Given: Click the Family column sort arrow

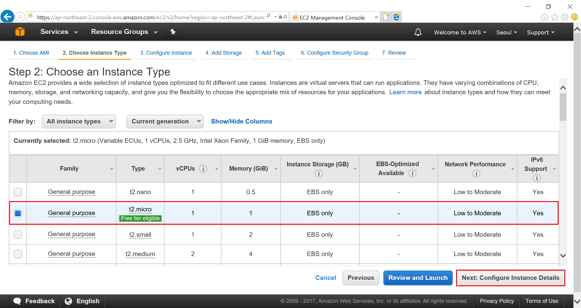Looking at the screenshot, I should pyautogui.click(x=112, y=169).
